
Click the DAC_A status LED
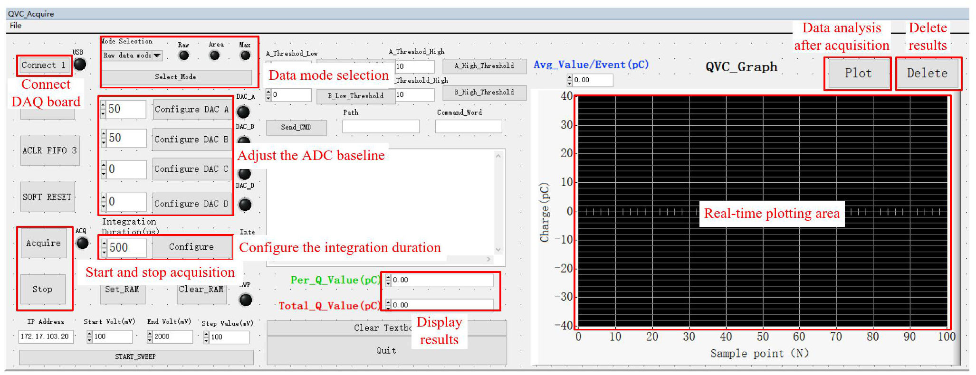(x=243, y=112)
